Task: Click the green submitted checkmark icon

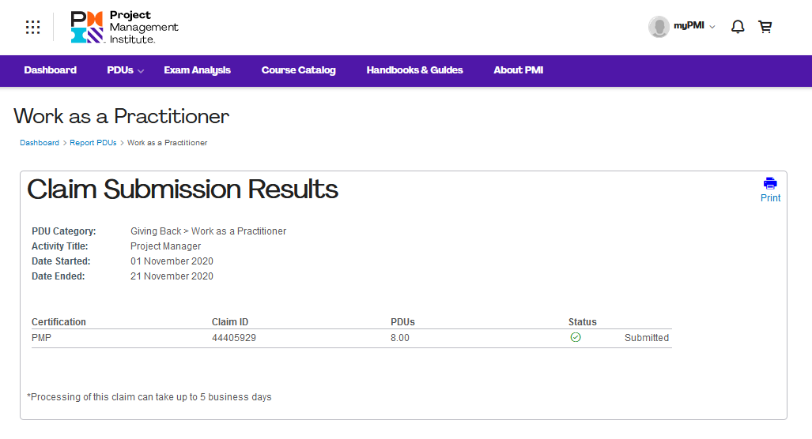Action: pyautogui.click(x=576, y=337)
